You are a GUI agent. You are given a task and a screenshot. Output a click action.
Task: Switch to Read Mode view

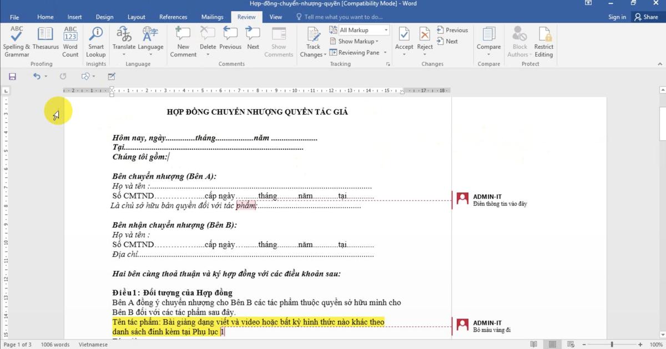click(533, 344)
